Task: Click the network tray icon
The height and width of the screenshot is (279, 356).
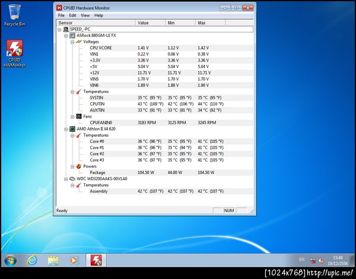Action: click(313, 261)
